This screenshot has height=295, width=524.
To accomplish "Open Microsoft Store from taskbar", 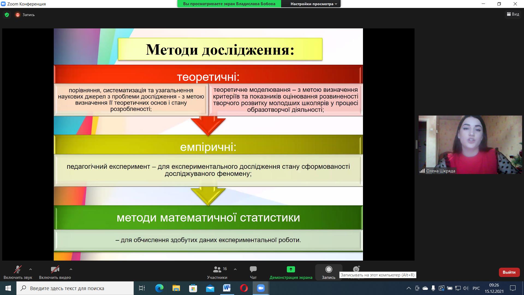I will coord(193,288).
